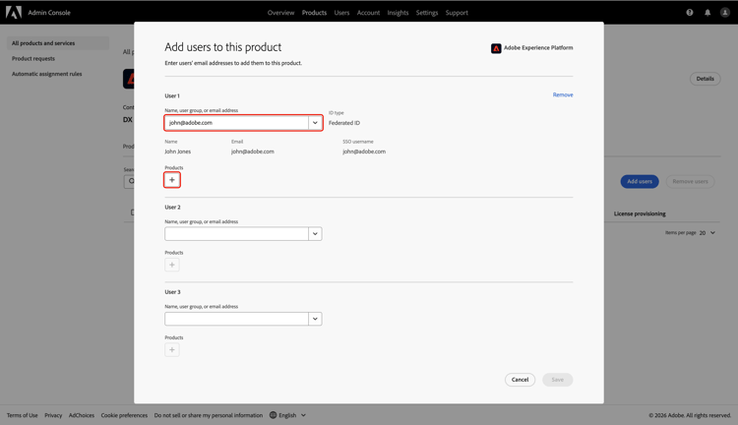Screen dimensions: 738x425
Task: Open the help question mark icon
Action: pyautogui.click(x=690, y=13)
